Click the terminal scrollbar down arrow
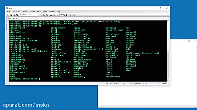 (x=168, y=80)
